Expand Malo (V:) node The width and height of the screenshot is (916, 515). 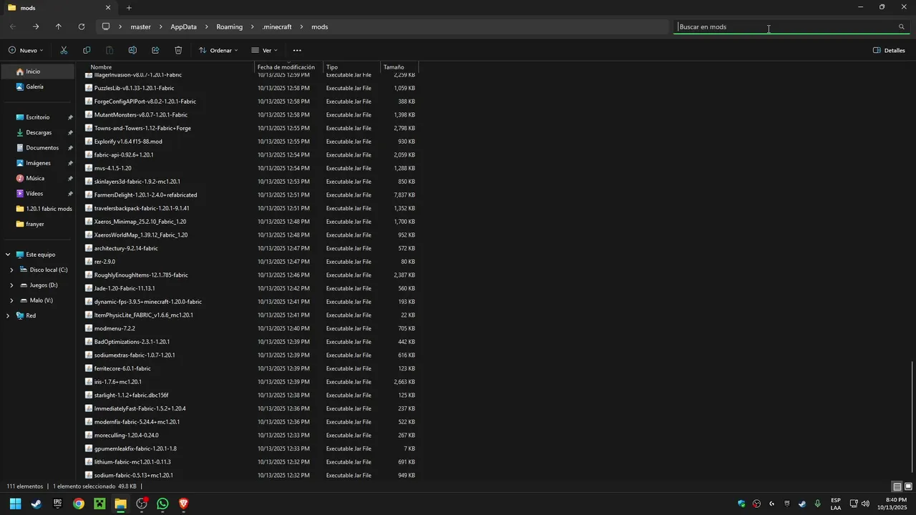[x=11, y=300]
